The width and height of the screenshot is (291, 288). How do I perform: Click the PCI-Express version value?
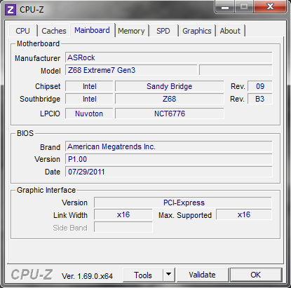click(x=183, y=203)
